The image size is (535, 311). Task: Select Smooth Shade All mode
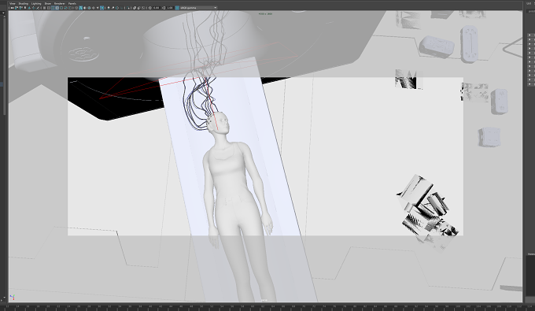pos(80,8)
